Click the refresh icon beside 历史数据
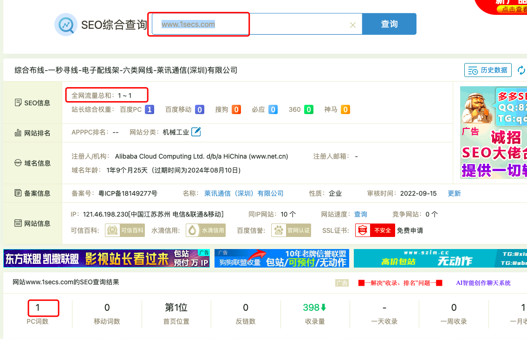The width and height of the screenshot is (527, 339). [522, 70]
